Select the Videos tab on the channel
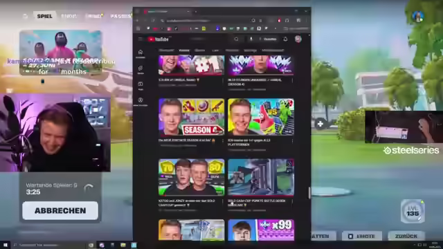The image size is (443, 249). click(184, 50)
